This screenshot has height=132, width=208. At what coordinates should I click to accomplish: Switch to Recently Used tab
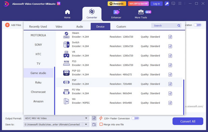(38, 27)
